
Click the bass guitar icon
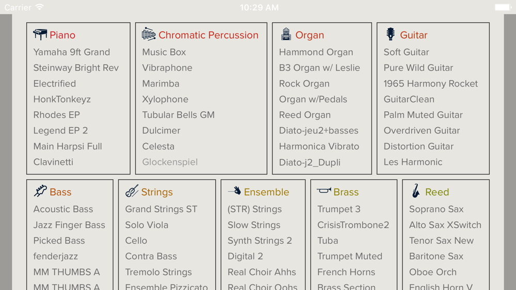pos(40,191)
